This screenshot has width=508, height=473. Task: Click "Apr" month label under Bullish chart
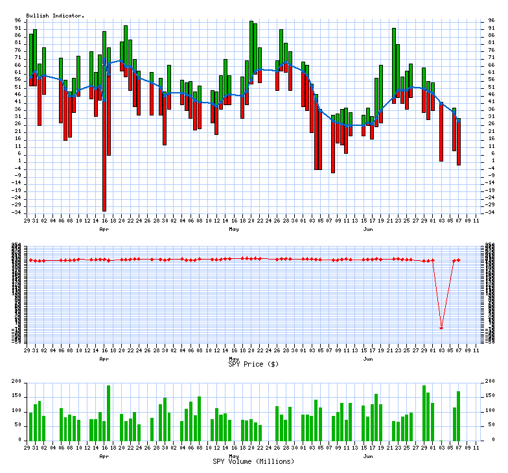(104, 230)
